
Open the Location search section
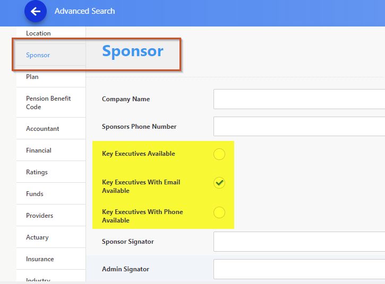click(x=38, y=33)
